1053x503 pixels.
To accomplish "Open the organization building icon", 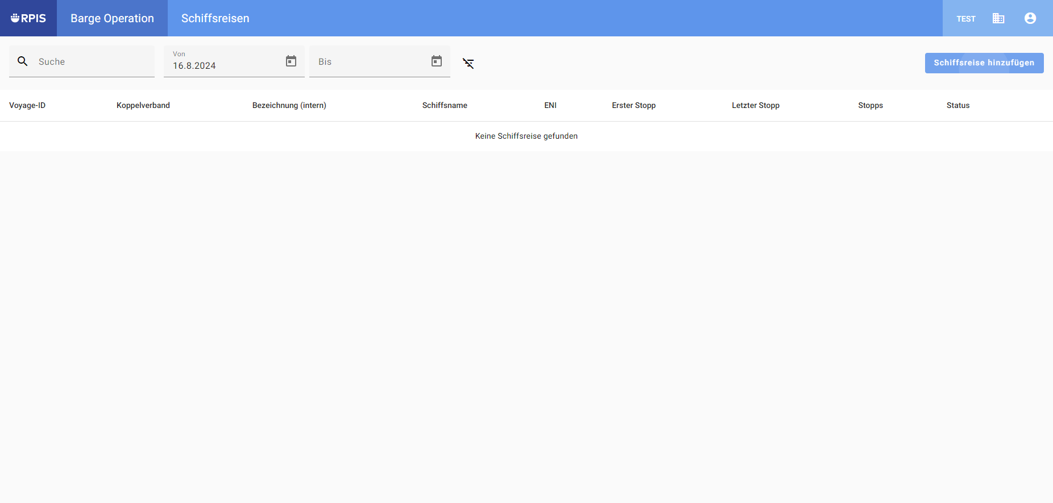I will point(998,18).
